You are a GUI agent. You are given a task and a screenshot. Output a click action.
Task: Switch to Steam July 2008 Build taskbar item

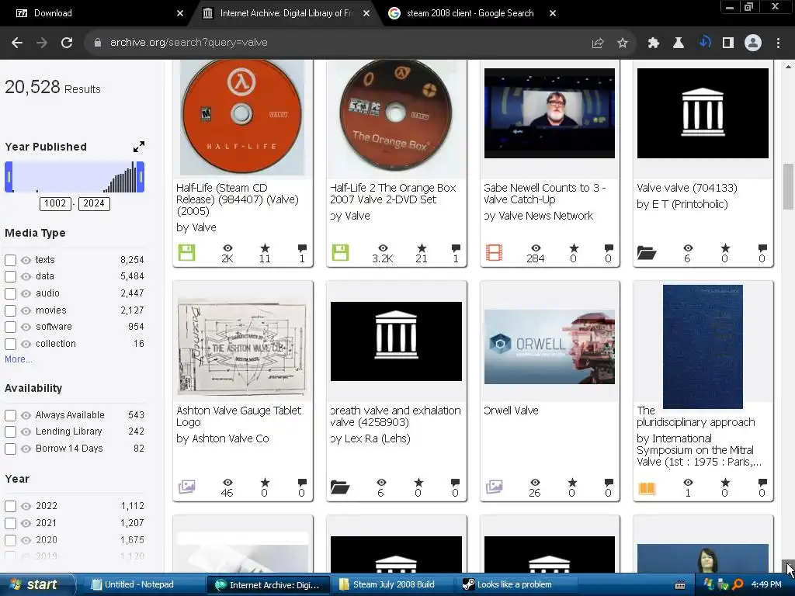pyautogui.click(x=394, y=584)
